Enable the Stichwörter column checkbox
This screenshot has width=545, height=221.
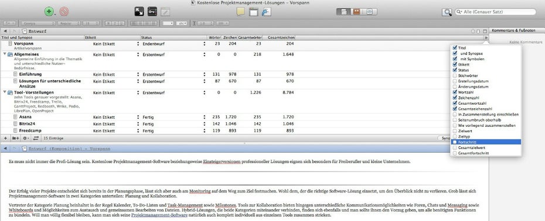[x=455, y=75]
